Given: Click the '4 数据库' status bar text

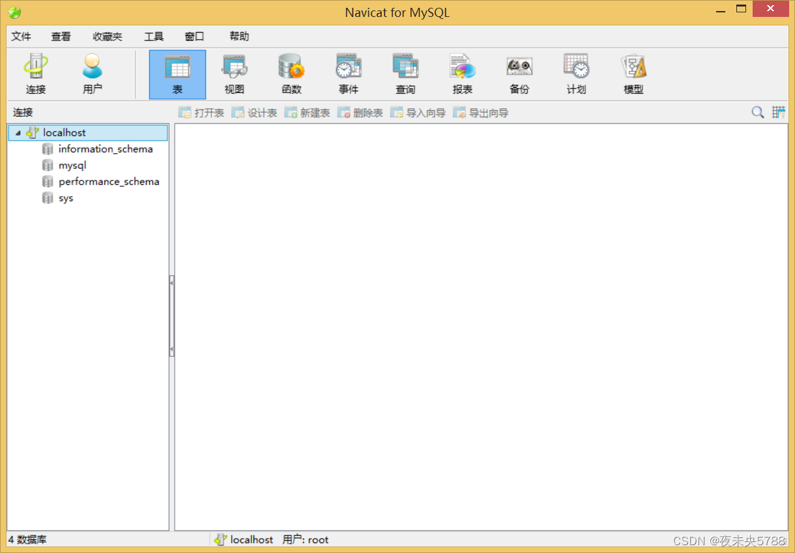Looking at the screenshot, I should (27, 539).
